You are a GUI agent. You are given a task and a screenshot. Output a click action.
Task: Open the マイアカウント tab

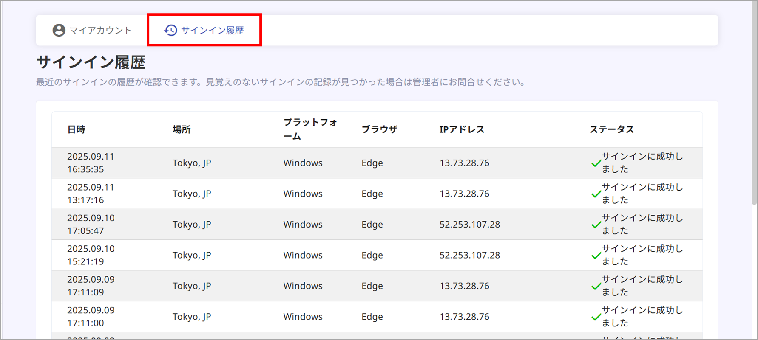point(92,30)
